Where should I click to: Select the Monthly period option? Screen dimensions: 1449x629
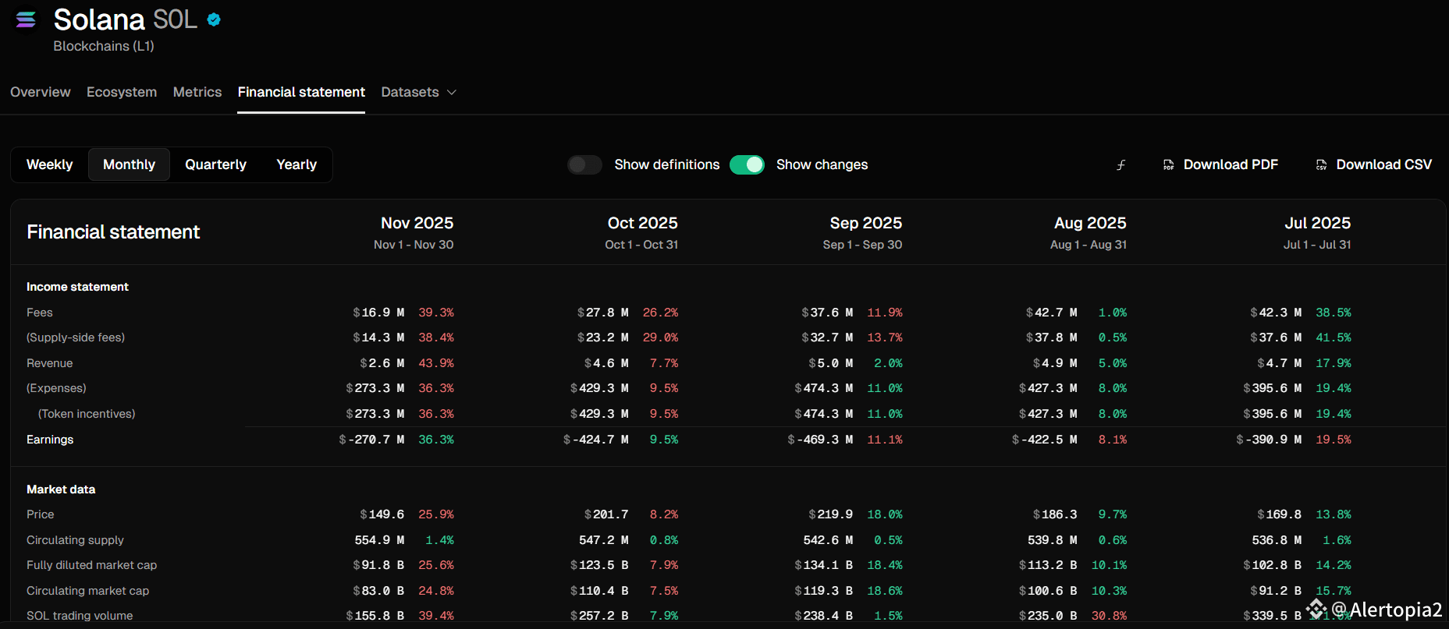(x=129, y=165)
